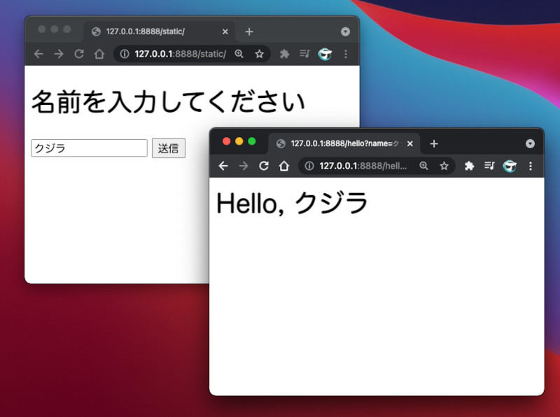Close hello window with red button
Image resolution: width=560 pixels, height=417 pixels.
226,141
